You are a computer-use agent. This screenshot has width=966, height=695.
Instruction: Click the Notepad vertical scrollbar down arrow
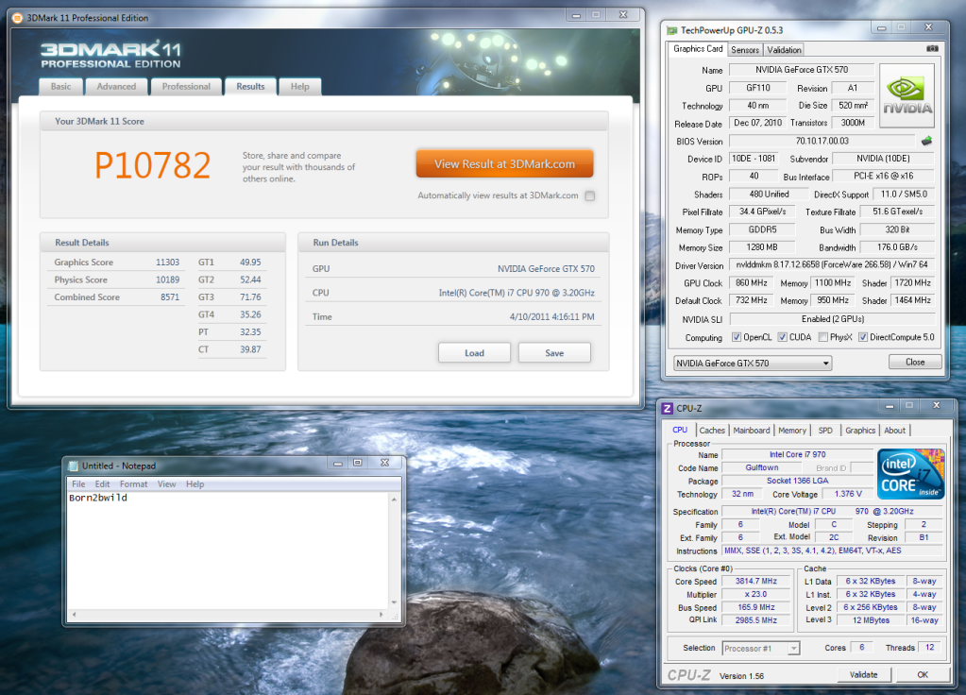[394, 603]
